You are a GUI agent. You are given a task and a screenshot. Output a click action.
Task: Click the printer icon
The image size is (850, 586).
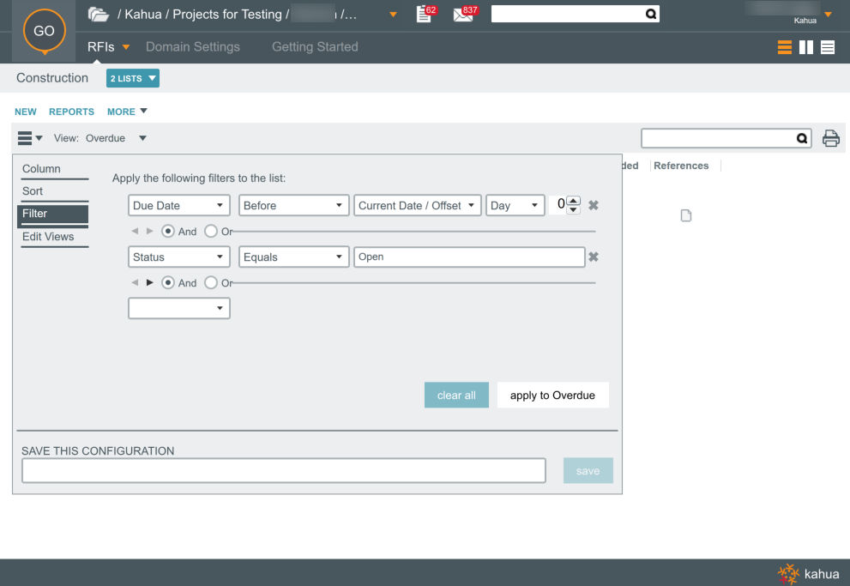coord(830,139)
